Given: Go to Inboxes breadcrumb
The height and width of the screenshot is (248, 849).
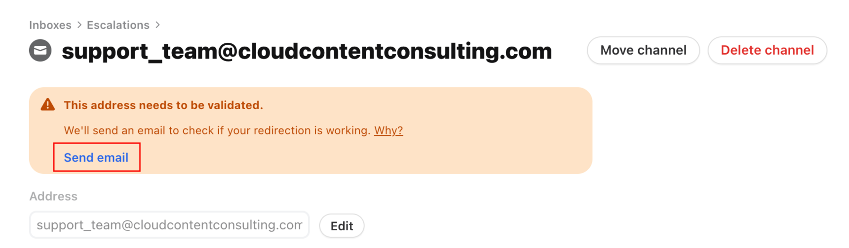Looking at the screenshot, I should click(50, 25).
